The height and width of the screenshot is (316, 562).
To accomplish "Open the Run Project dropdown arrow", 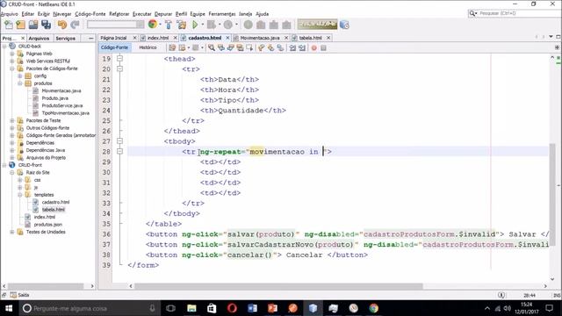I will tap(203, 25).
